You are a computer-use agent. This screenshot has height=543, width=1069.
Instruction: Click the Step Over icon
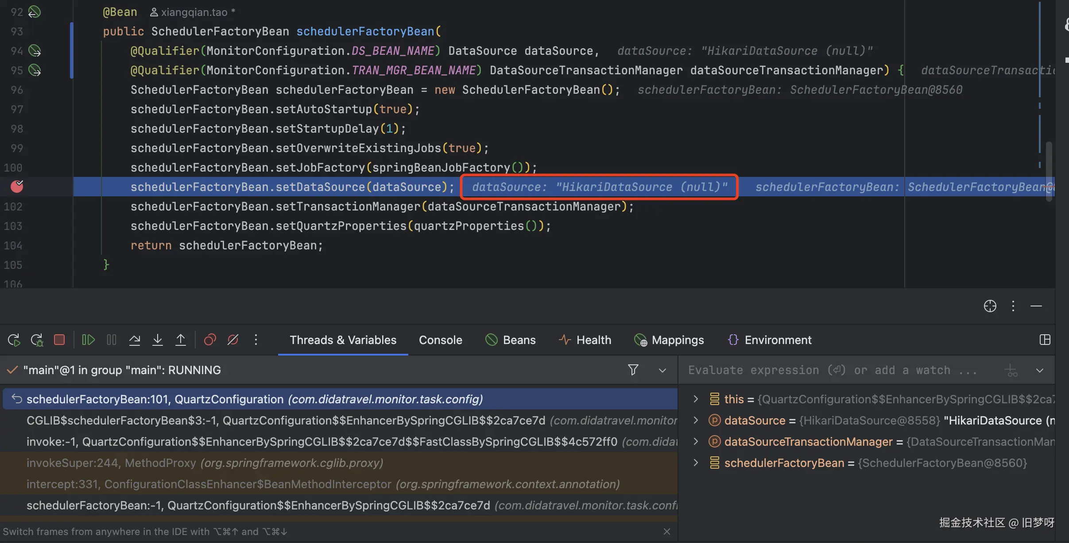tap(135, 340)
